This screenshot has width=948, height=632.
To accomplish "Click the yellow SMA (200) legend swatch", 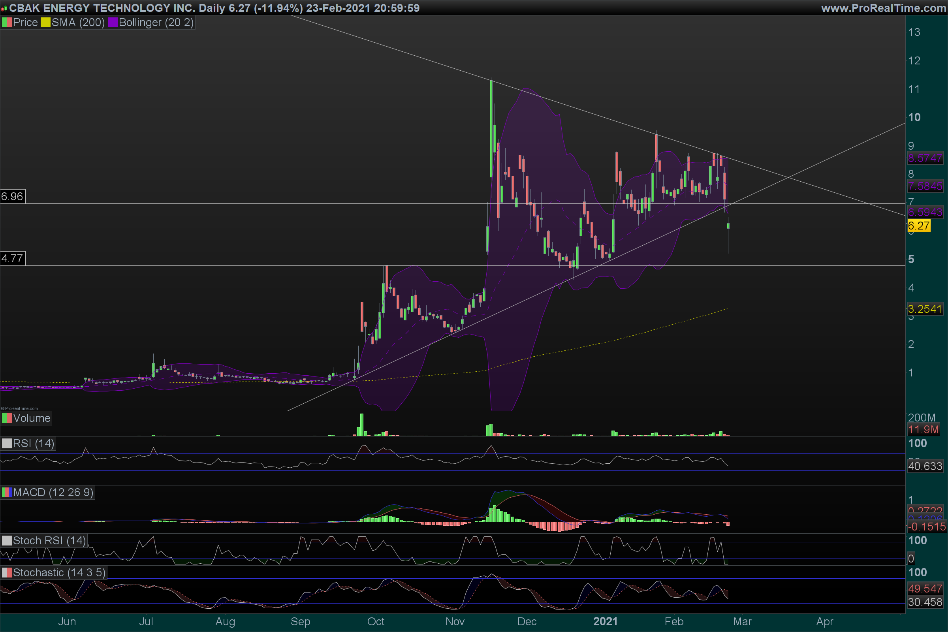I will (x=45, y=23).
